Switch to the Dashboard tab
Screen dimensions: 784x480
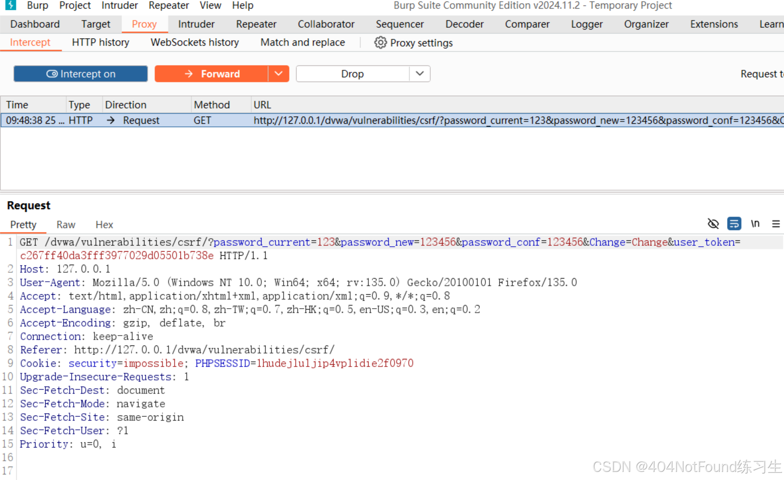pos(35,24)
